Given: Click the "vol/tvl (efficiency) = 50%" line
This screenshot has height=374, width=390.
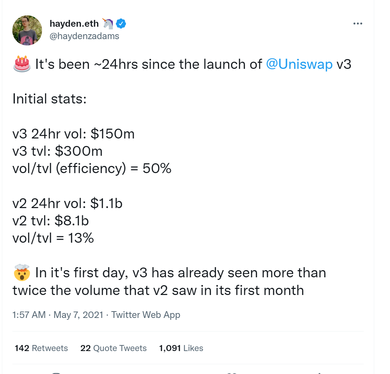Looking at the screenshot, I should tap(92, 169).
